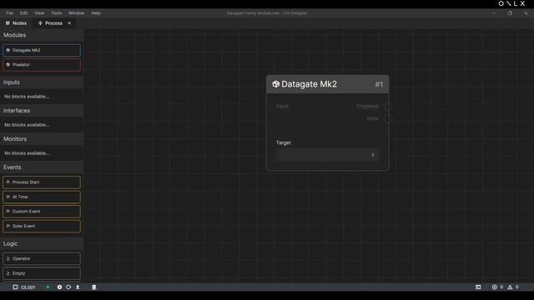This screenshot has height=300, width=534.
Task: Click the Triggered output port on Datagate node
Action: coord(388,106)
